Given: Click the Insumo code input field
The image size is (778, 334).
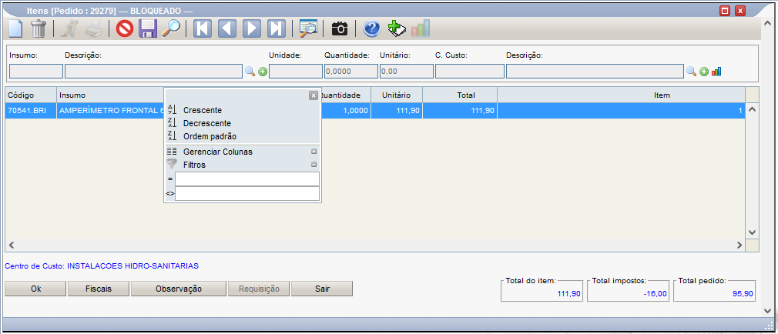Looking at the screenshot, I should click(35, 72).
